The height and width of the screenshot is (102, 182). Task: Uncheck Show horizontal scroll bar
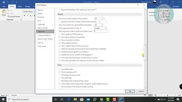pos(59,40)
